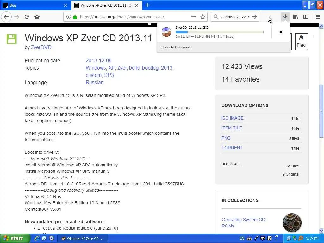Toggle the sidebar view icon
Viewport: 324px width, 243px height.
click(306, 17)
